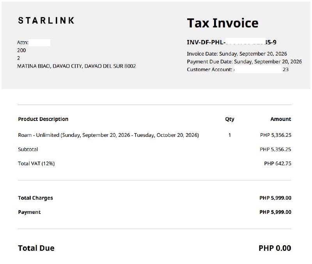Image resolution: width=312 pixels, height=264 pixels.
Task: Click the Subtotal amount PHP 5,356.25
Action: coord(275,149)
